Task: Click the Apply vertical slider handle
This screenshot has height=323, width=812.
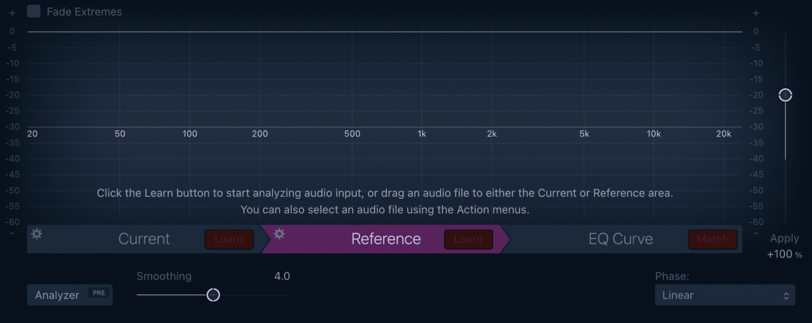Action: tap(785, 95)
